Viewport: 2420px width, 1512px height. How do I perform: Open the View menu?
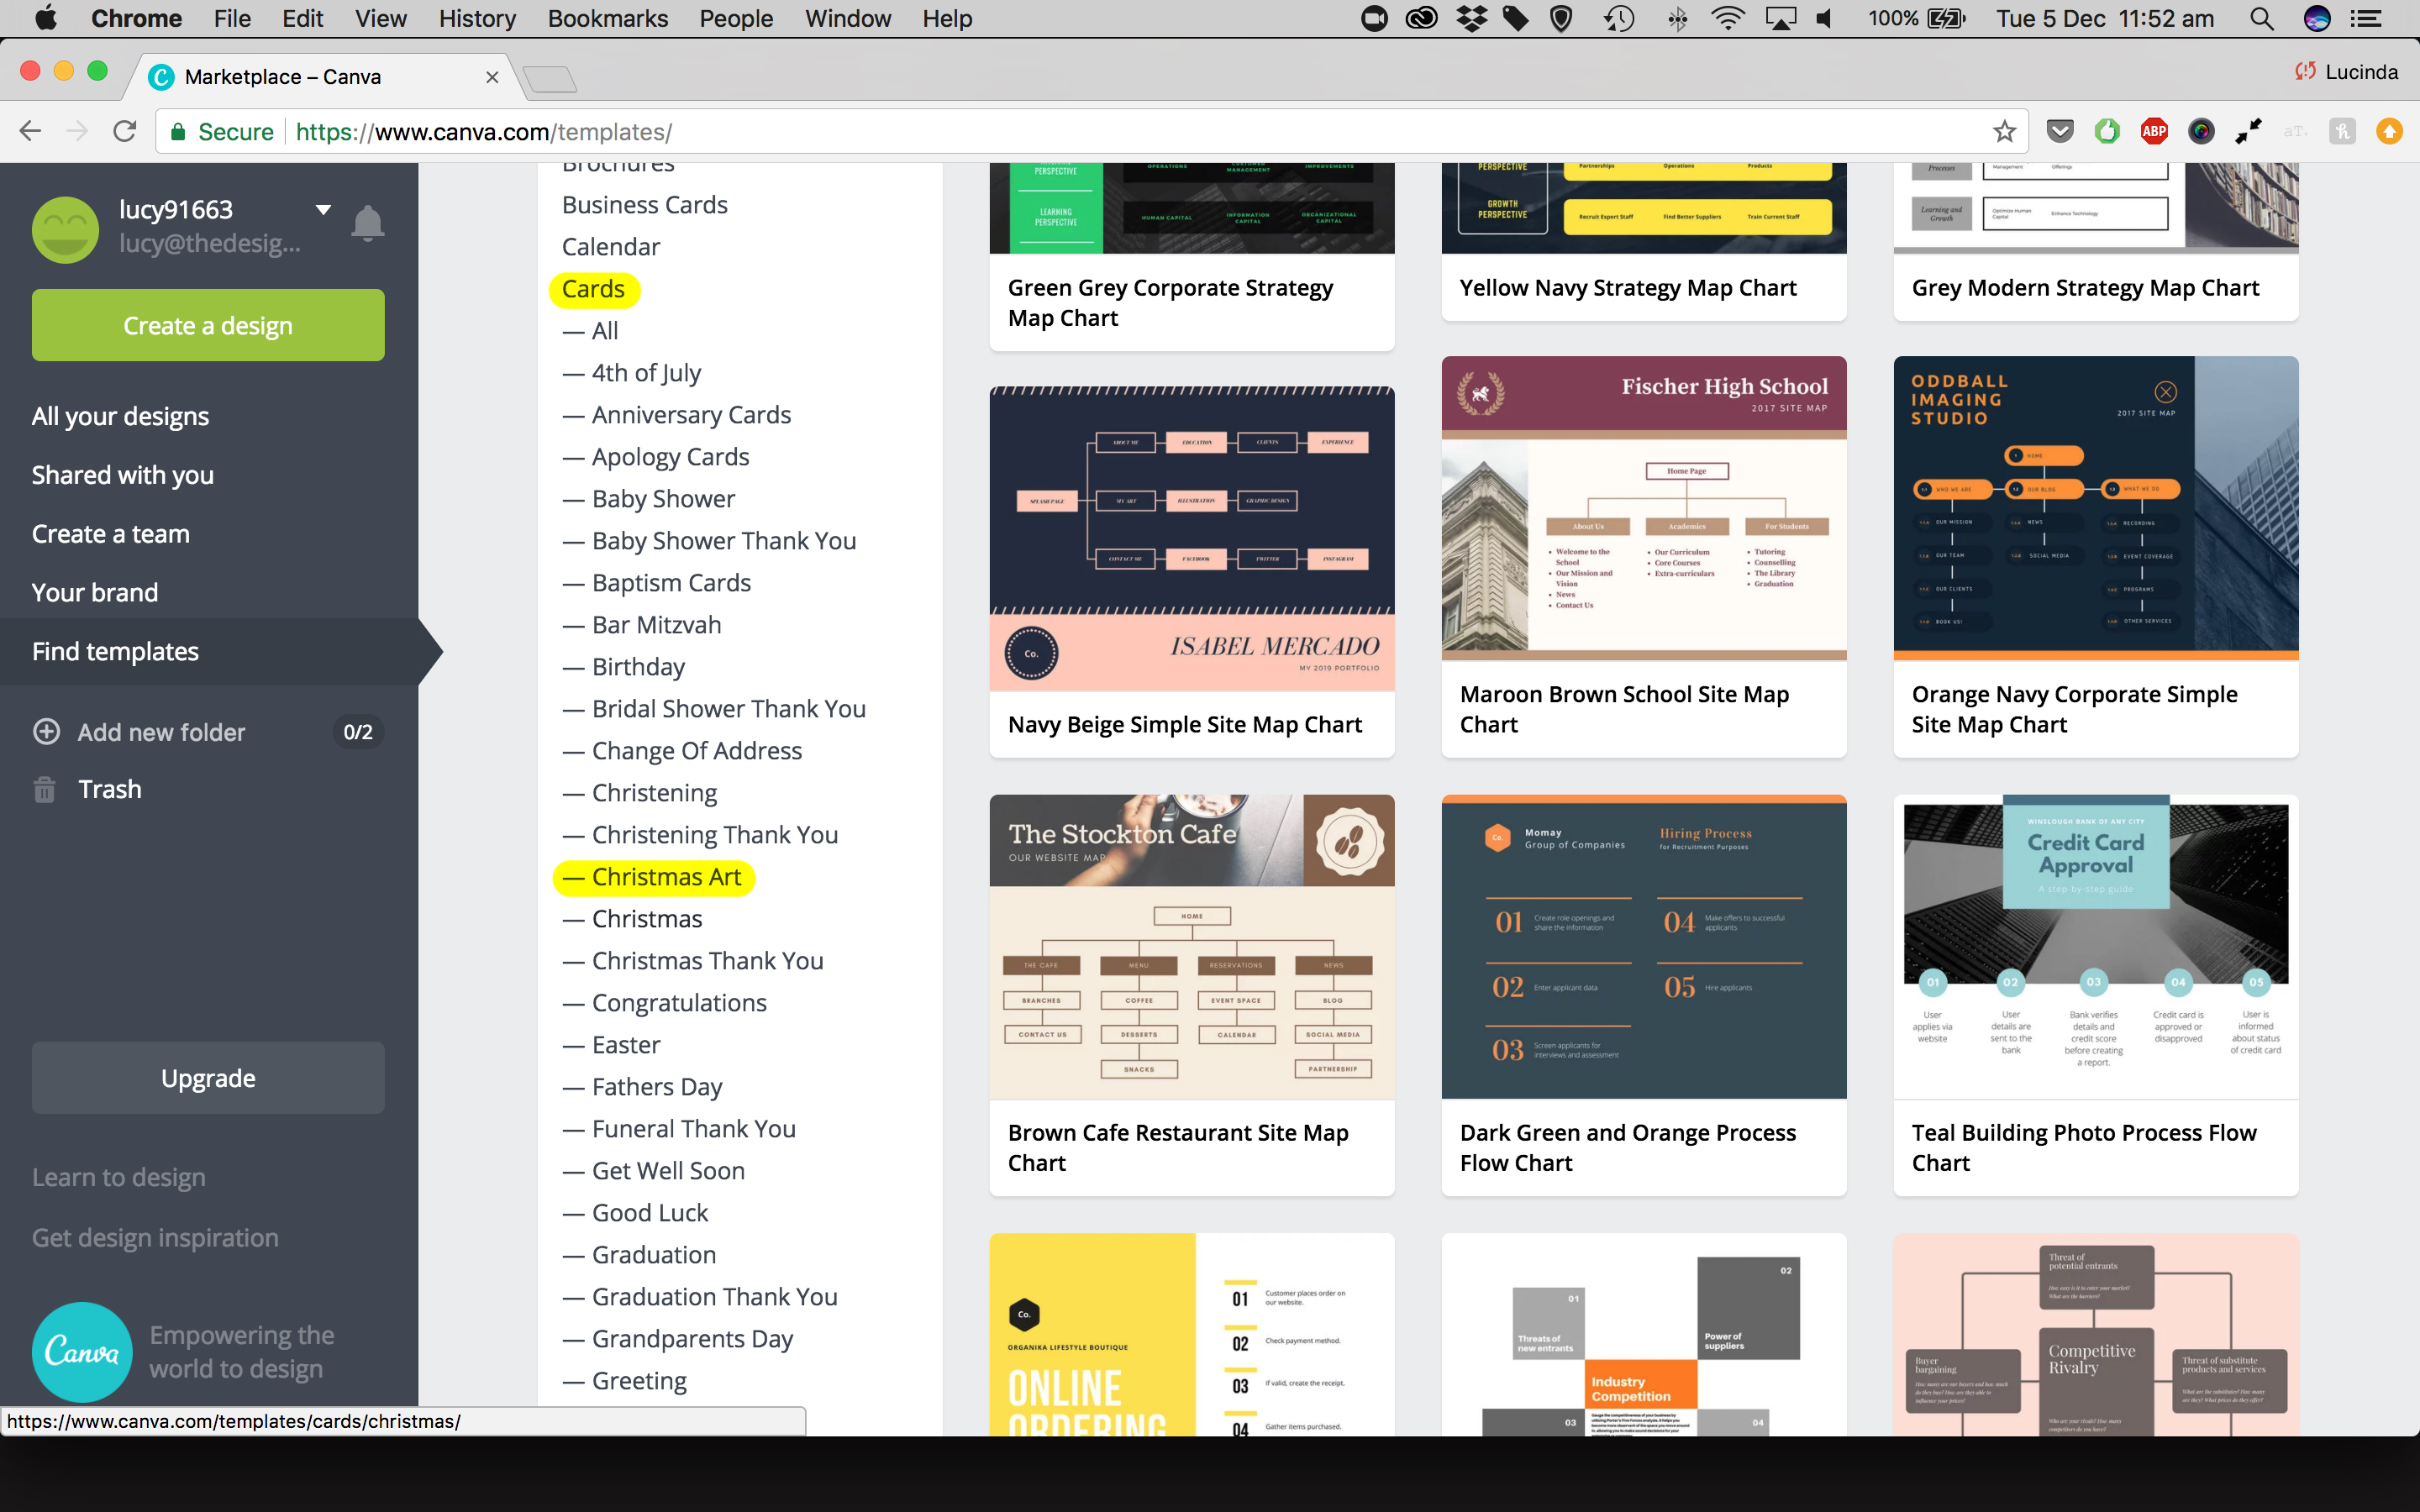pos(380,19)
